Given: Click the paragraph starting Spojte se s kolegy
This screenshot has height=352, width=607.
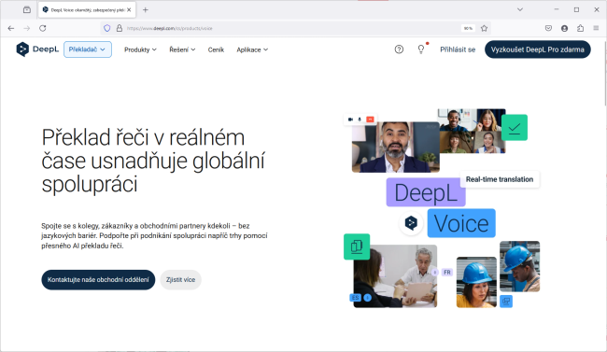Looking at the screenshot, I should click(x=154, y=235).
